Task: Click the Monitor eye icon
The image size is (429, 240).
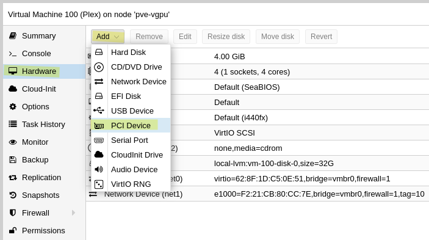Action: pyautogui.click(x=13, y=142)
